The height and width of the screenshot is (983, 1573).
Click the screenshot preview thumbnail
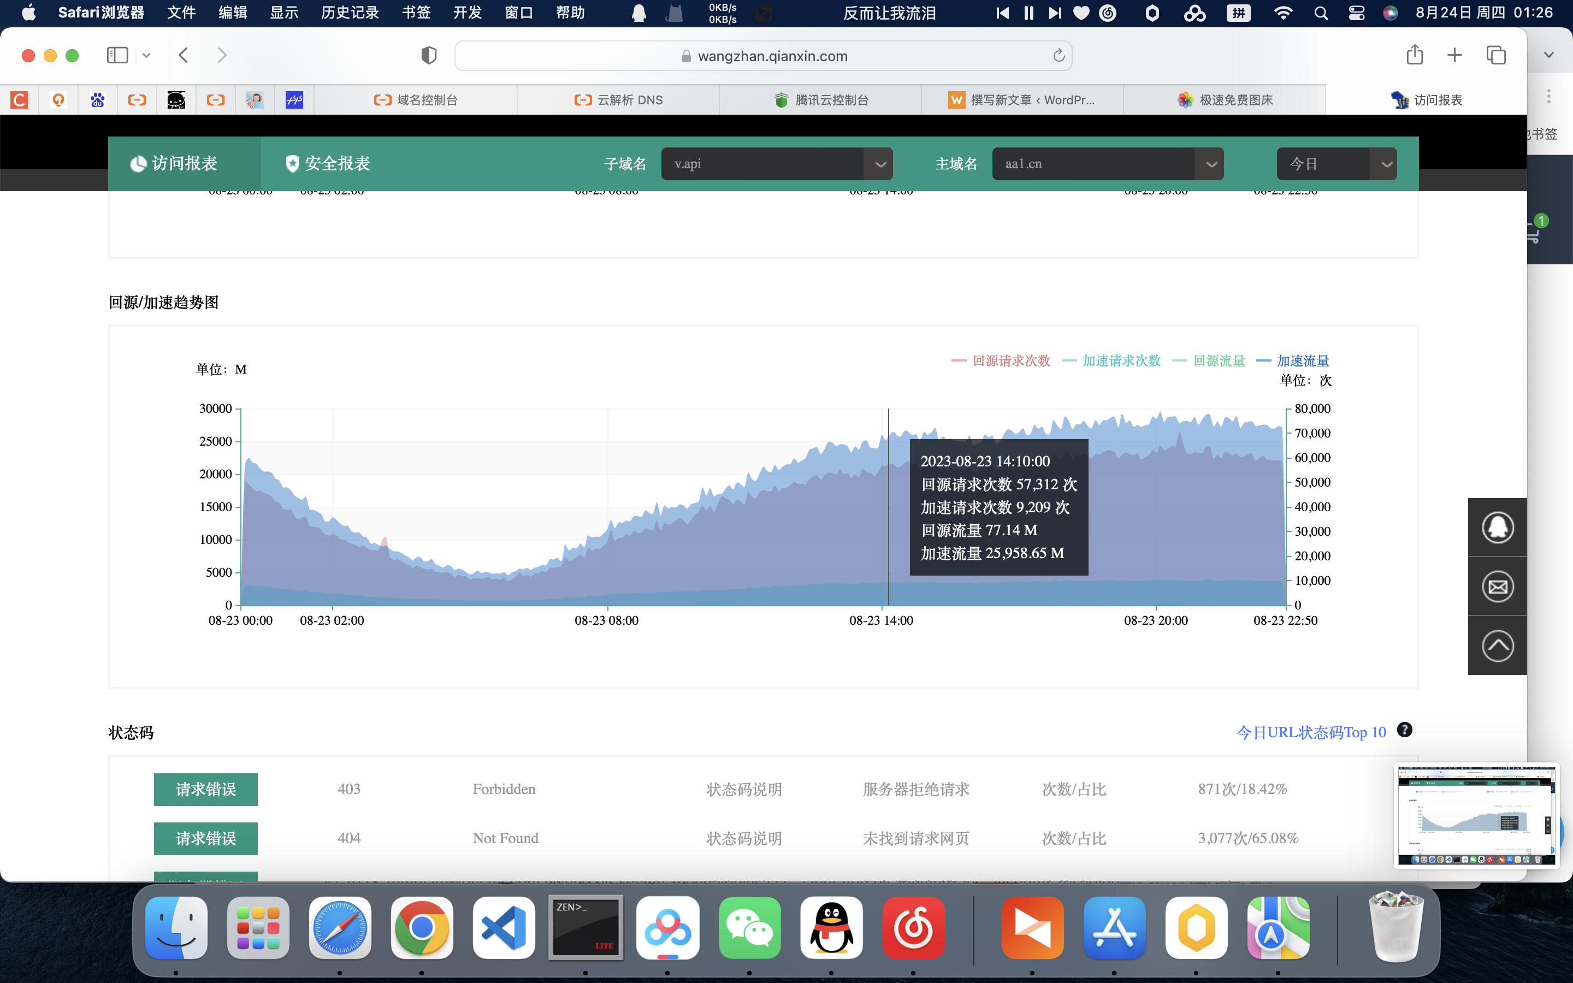[x=1476, y=815]
